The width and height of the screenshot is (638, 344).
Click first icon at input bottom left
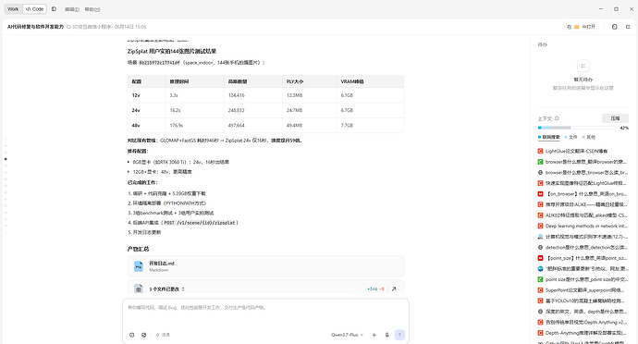(x=132, y=335)
